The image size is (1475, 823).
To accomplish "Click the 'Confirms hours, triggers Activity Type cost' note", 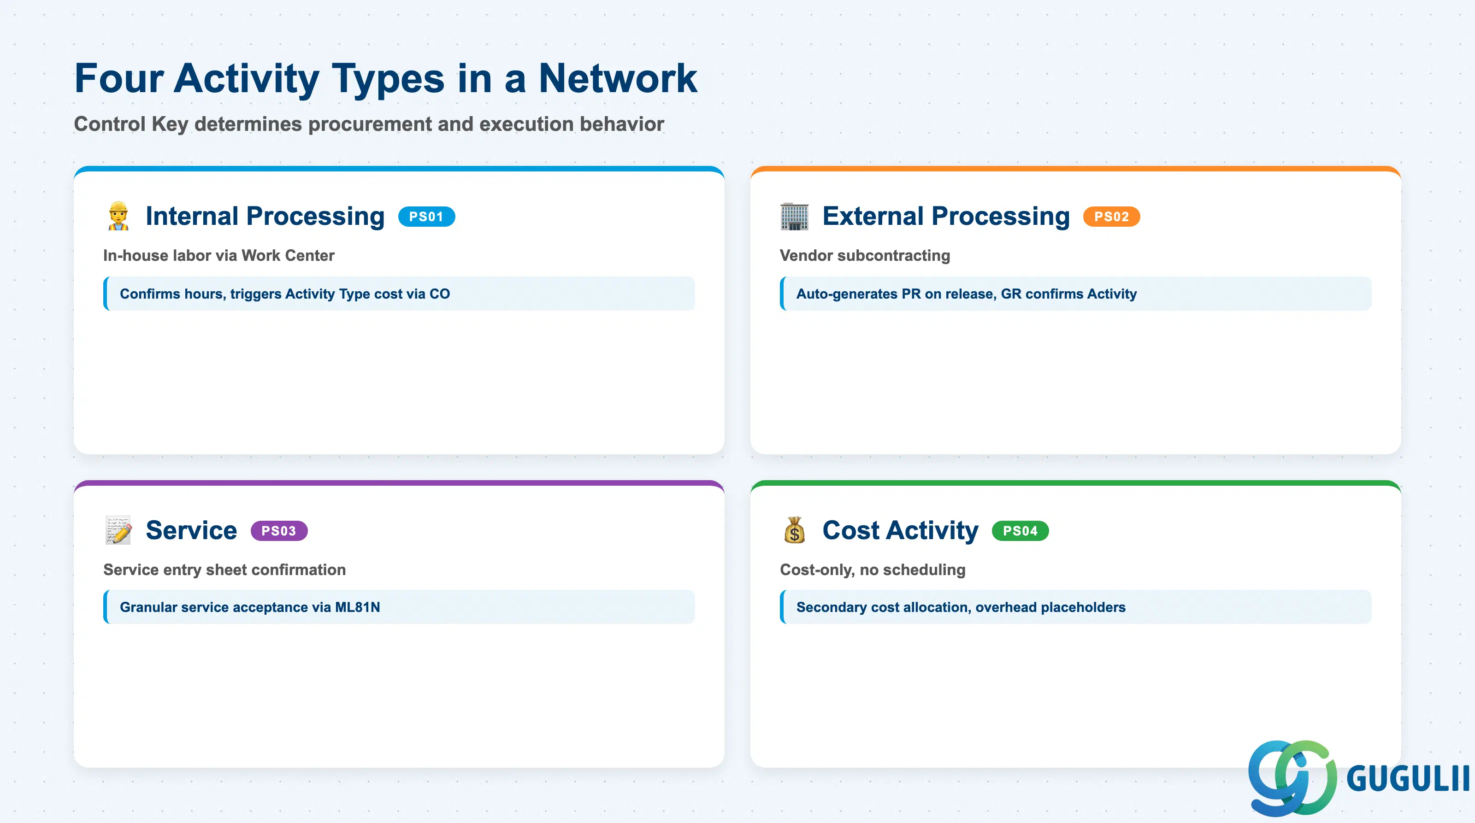I will (x=399, y=294).
